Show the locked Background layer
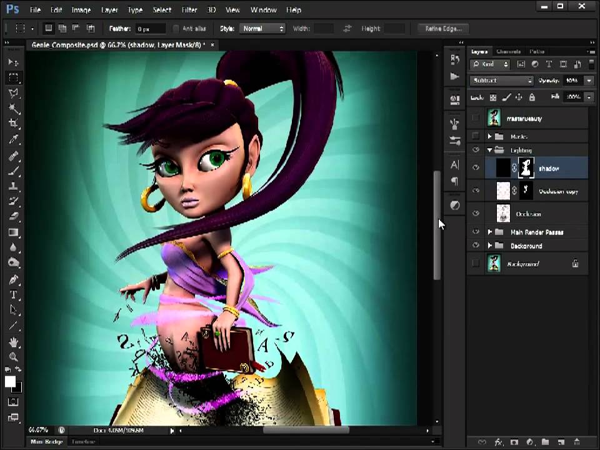 click(x=476, y=263)
